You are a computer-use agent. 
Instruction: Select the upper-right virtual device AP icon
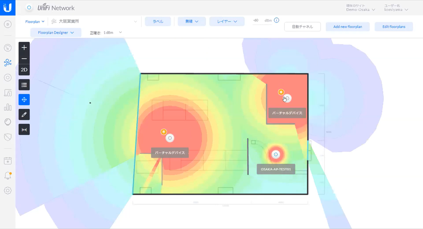(x=288, y=98)
